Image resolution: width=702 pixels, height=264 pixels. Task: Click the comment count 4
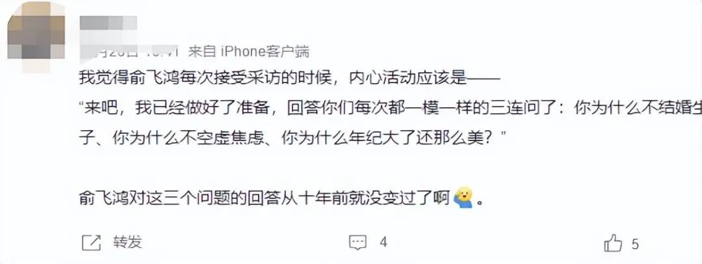coord(383,243)
